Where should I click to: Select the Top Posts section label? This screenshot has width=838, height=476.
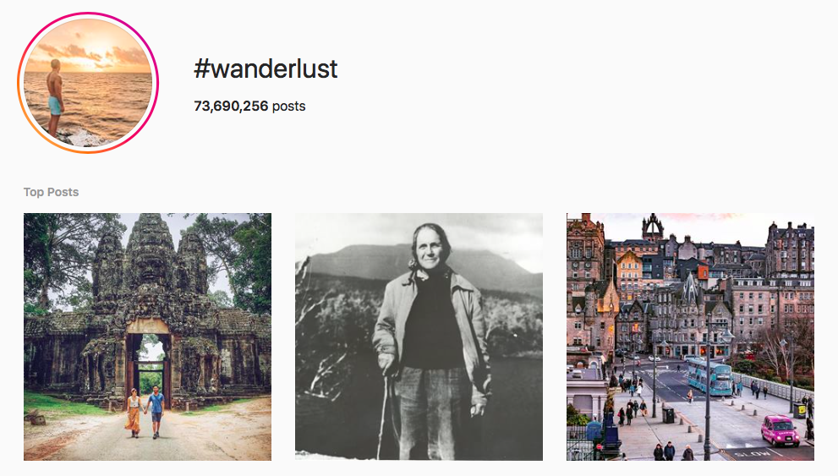[51, 192]
